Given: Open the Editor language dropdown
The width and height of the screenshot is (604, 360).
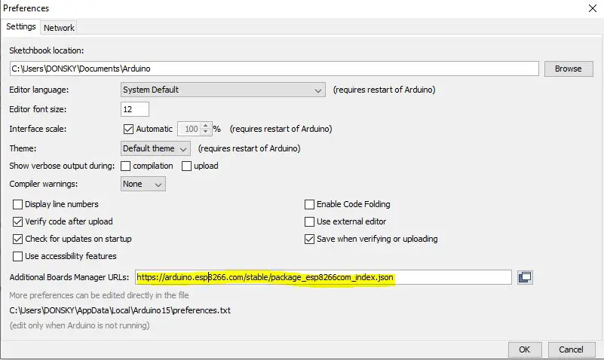Looking at the screenshot, I should (223, 90).
